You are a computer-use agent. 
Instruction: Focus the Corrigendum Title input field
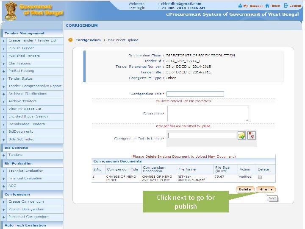[195, 94]
